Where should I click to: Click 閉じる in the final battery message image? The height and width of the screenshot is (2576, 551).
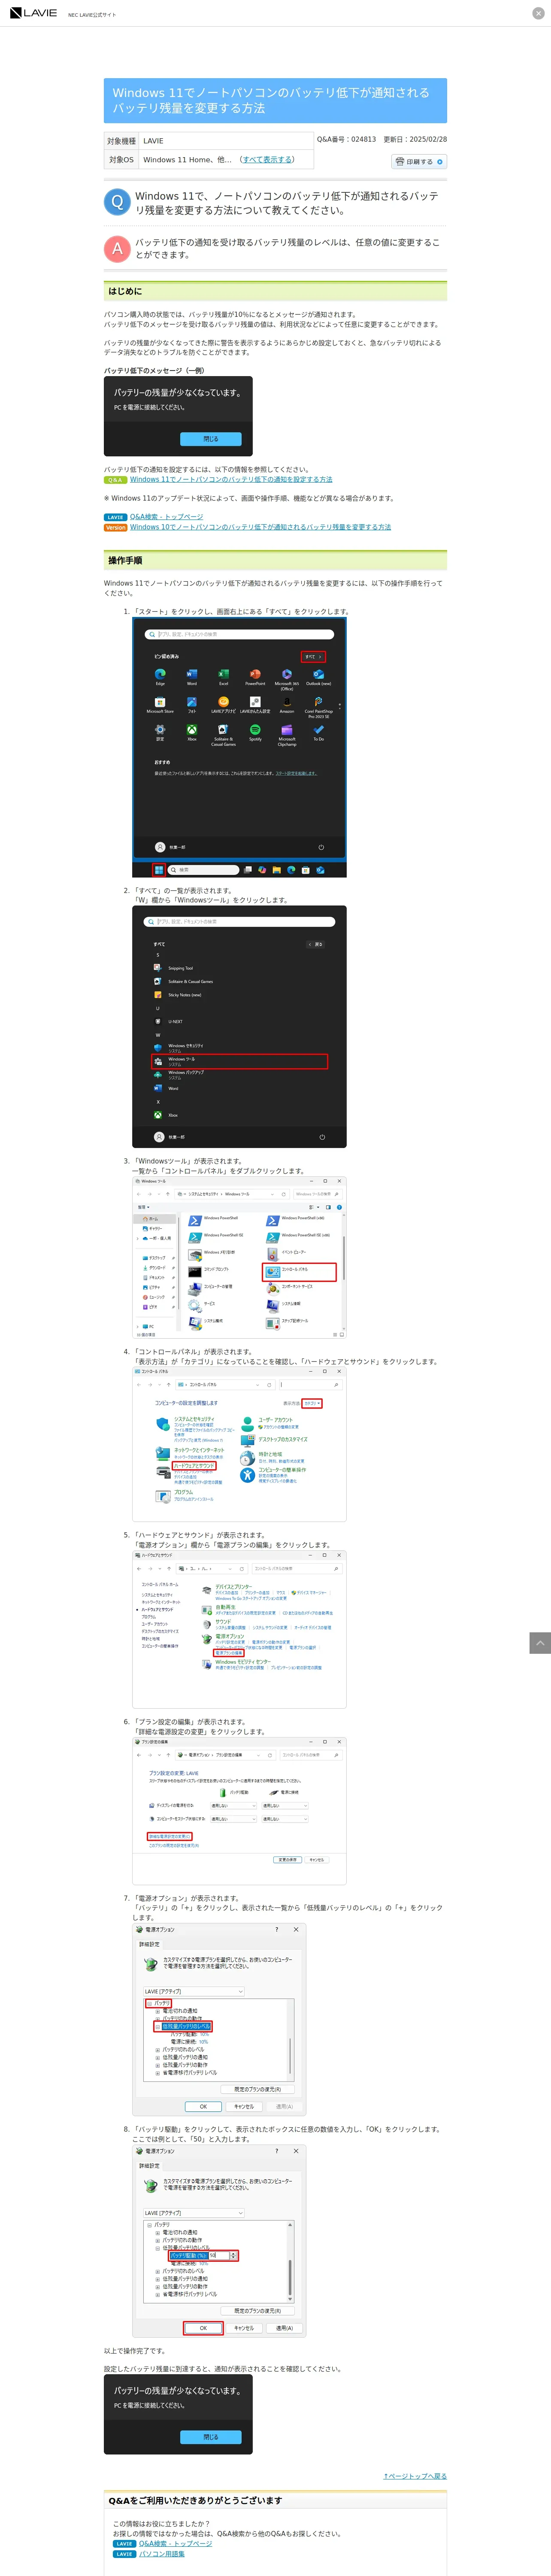[x=211, y=2437]
